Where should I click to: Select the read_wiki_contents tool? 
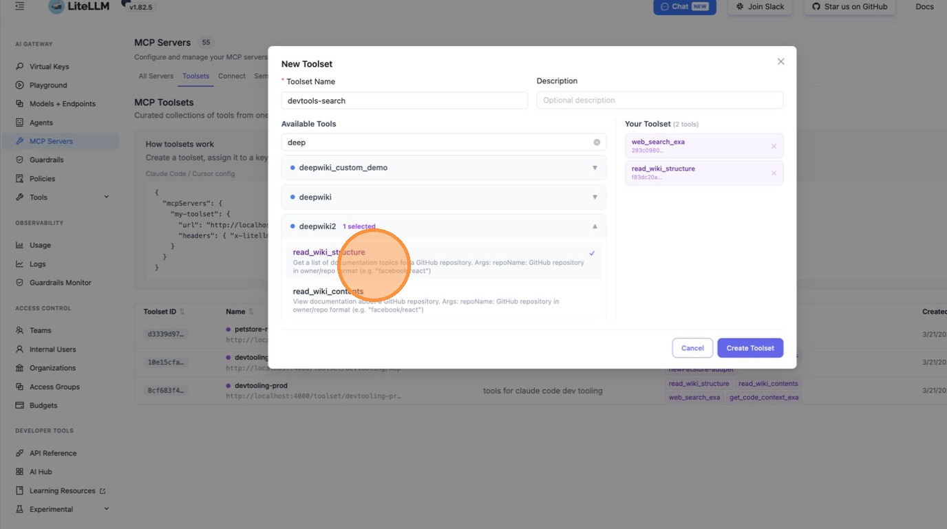click(444, 300)
